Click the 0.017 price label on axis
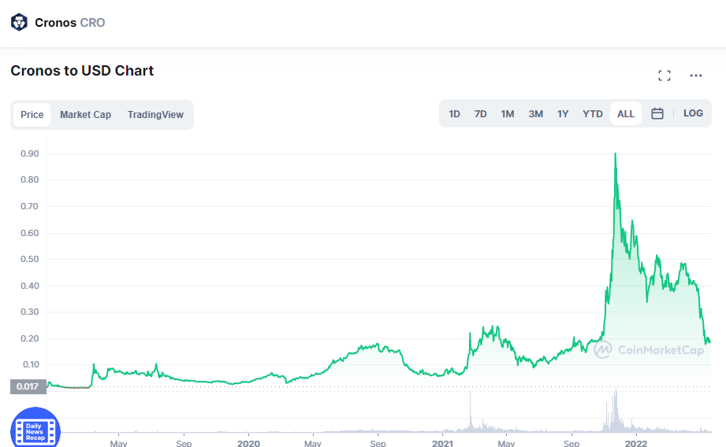726x447 pixels. coord(28,386)
